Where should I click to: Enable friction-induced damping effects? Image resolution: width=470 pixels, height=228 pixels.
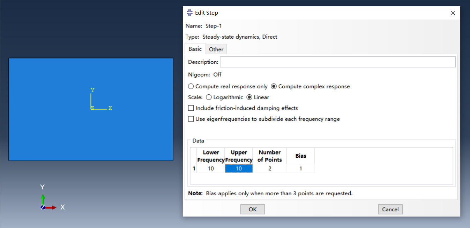click(191, 108)
